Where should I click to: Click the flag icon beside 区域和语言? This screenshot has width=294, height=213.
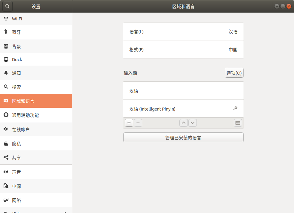[6, 101]
